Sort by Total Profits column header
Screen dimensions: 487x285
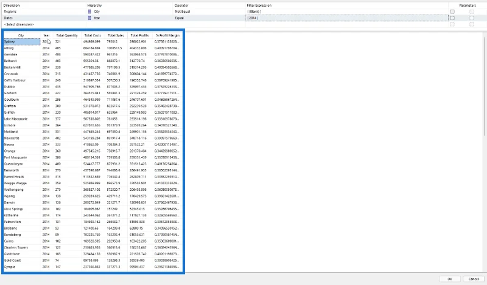(140, 35)
